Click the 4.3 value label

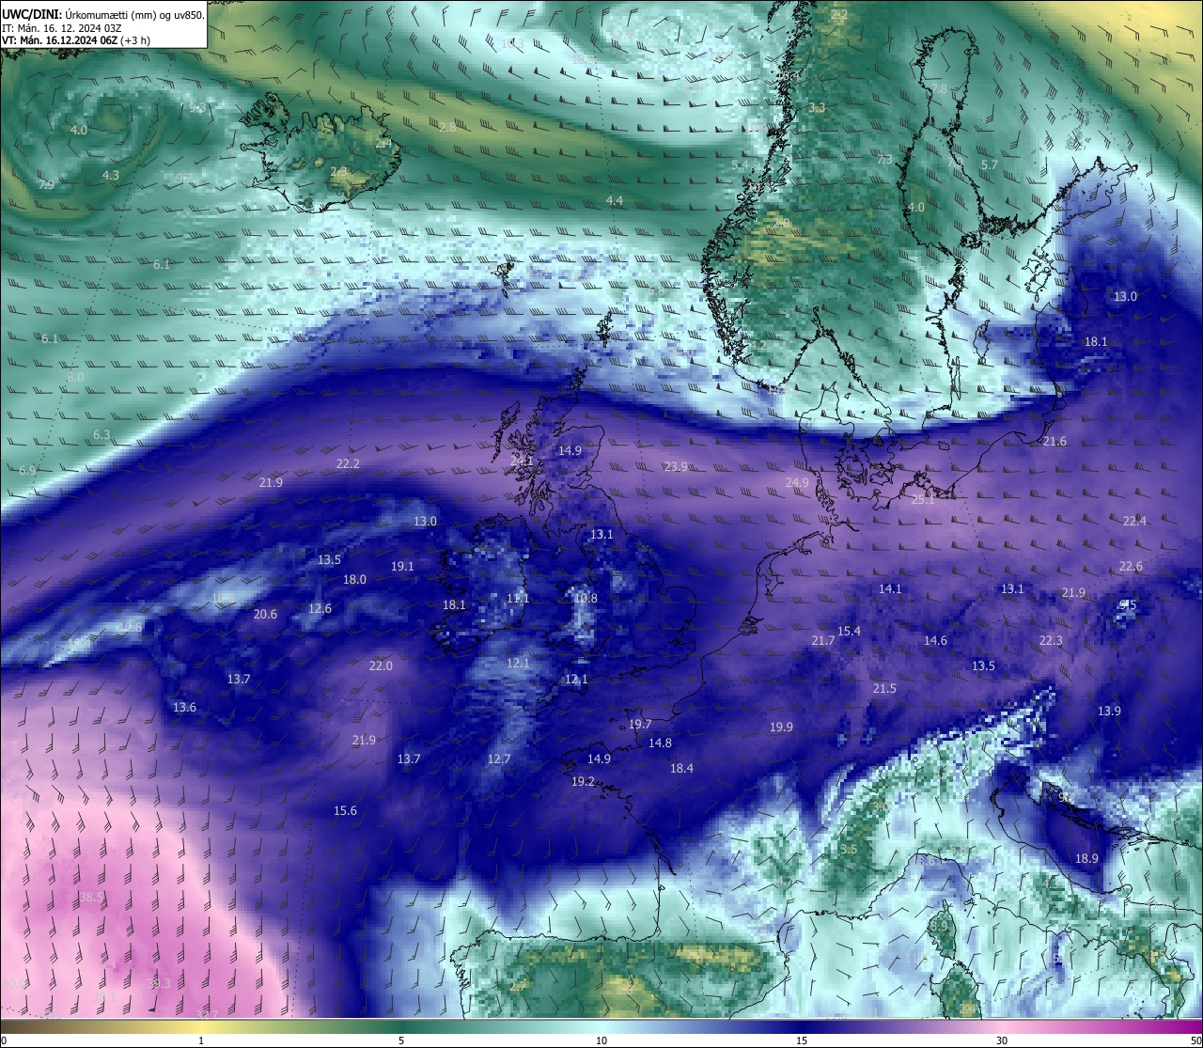pyautogui.click(x=111, y=175)
